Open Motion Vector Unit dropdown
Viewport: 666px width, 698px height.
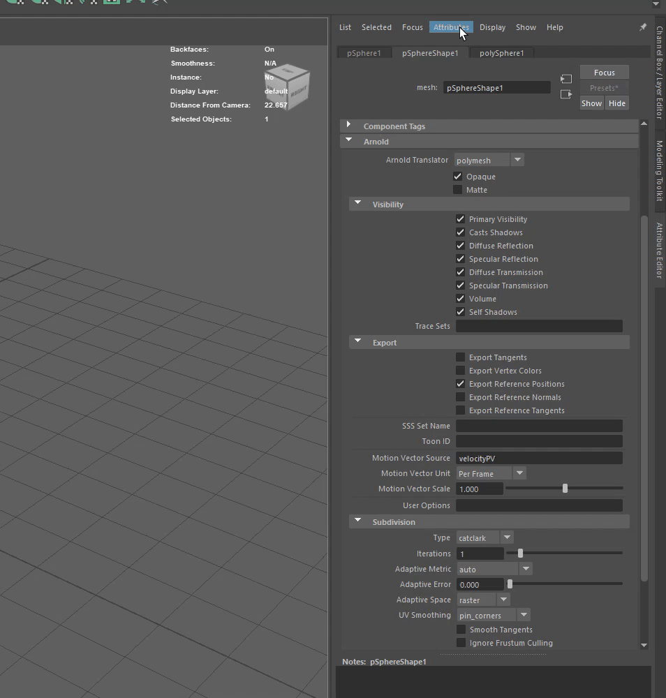point(491,474)
